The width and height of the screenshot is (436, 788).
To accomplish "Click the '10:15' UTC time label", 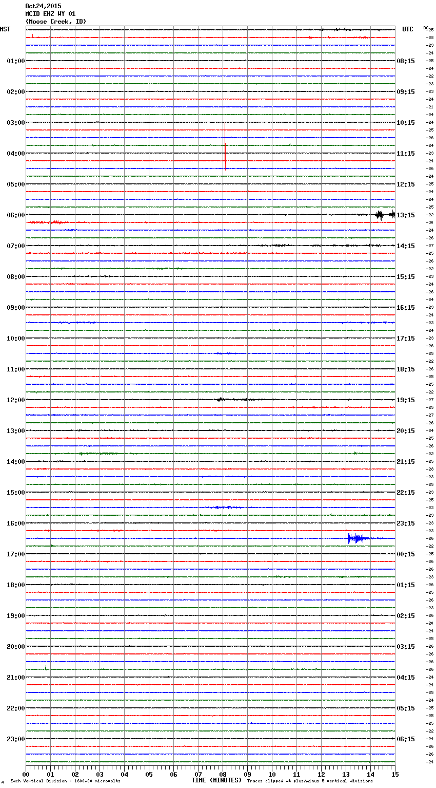I will [406, 123].
